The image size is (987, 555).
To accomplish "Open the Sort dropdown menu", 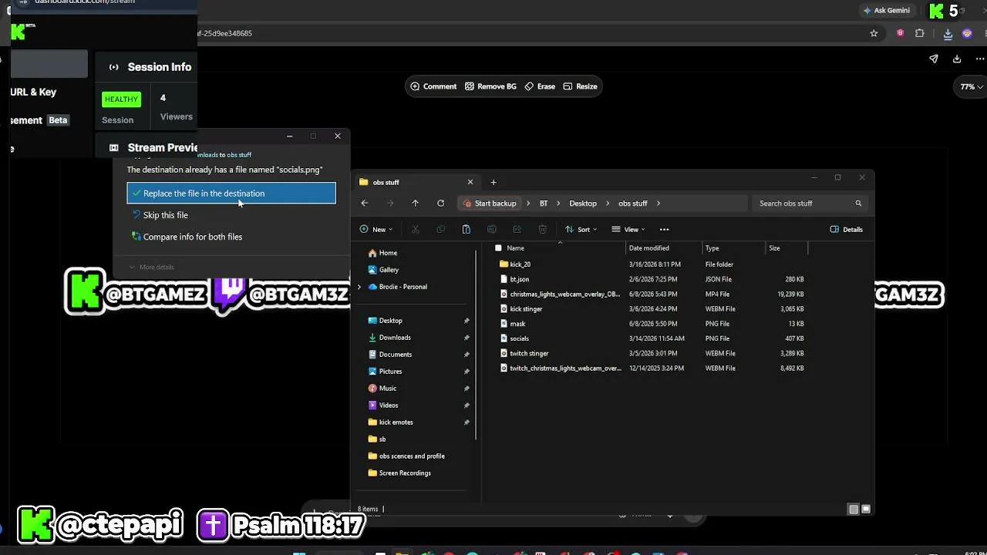I will (581, 230).
